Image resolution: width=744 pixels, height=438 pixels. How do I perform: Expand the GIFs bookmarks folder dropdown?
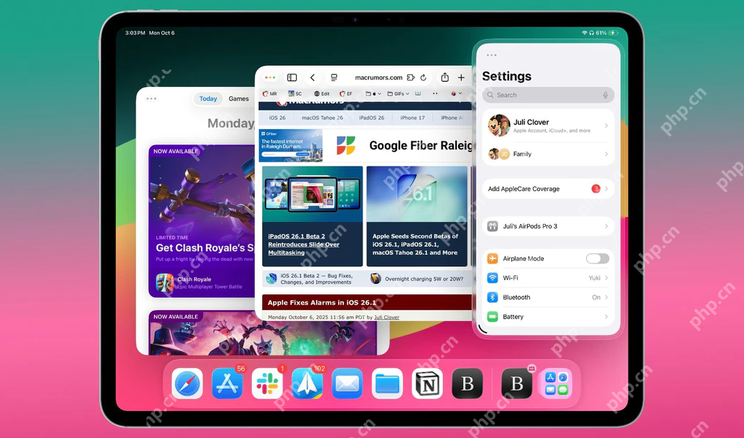pyautogui.click(x=406, y=93)
